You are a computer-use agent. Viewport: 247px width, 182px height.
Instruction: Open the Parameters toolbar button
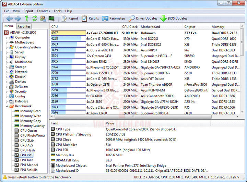point(114,19)
